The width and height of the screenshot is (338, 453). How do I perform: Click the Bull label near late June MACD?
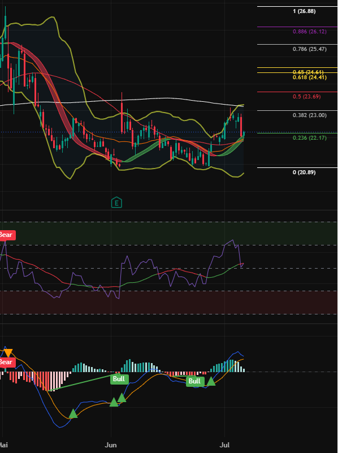(194, 381)
